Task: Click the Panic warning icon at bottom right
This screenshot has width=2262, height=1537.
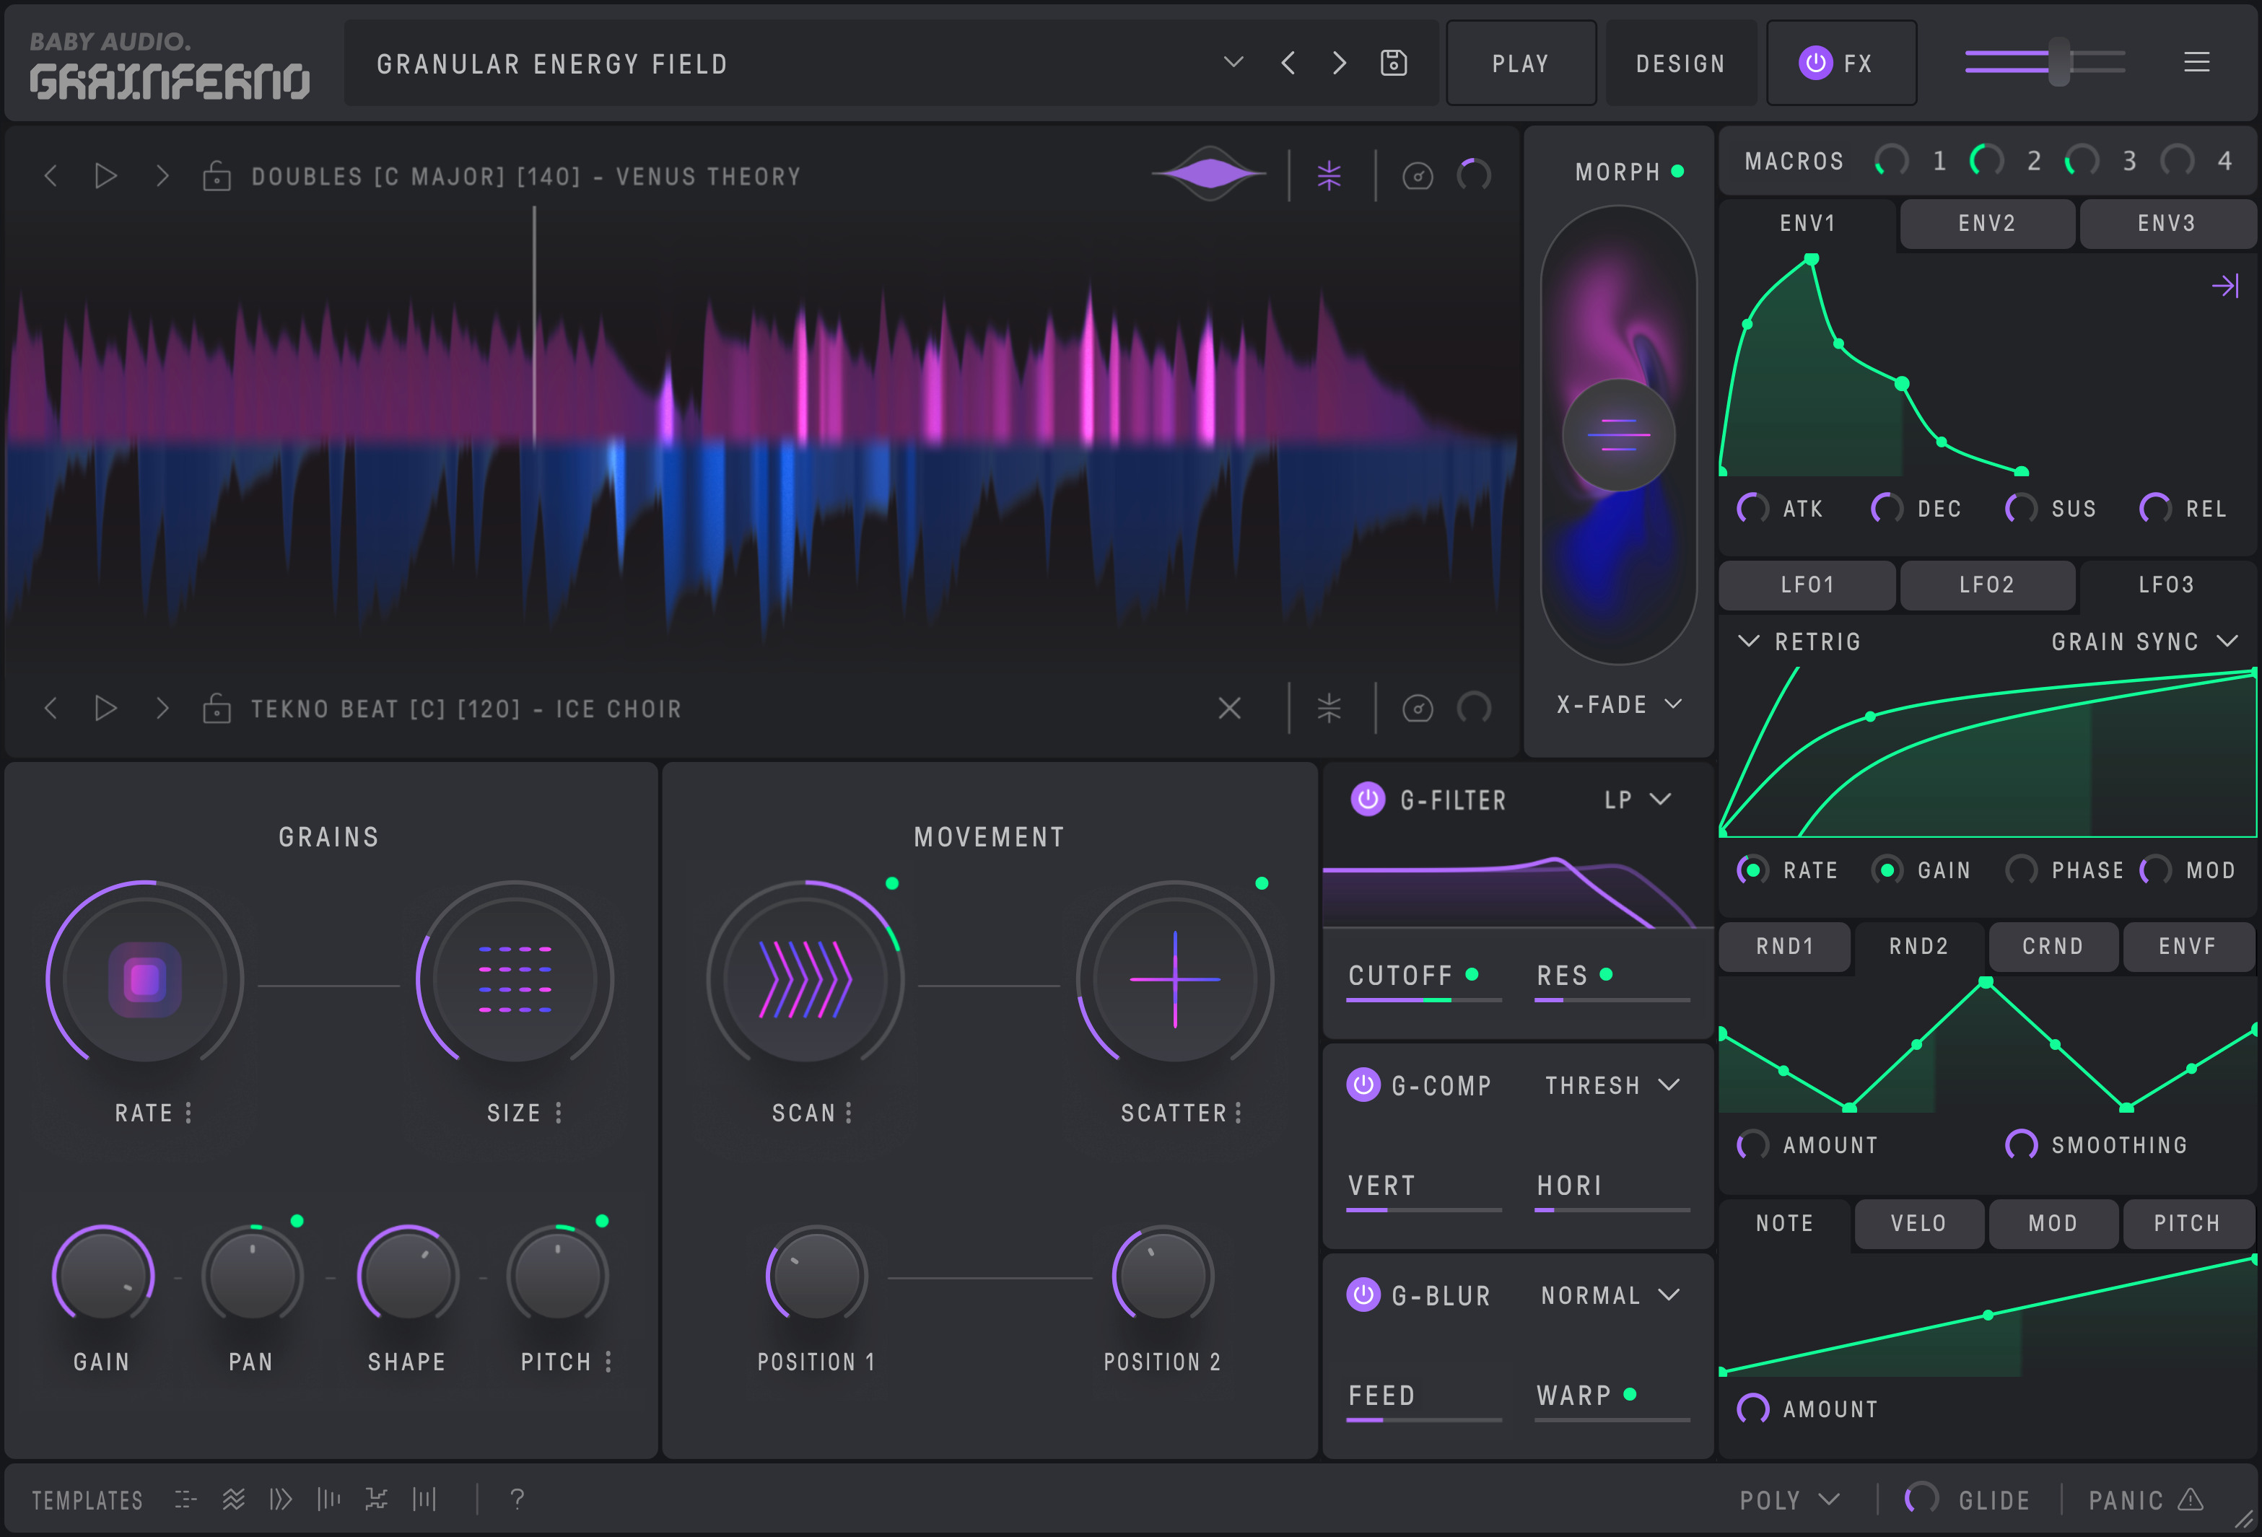Action: pos(2193,1499)
